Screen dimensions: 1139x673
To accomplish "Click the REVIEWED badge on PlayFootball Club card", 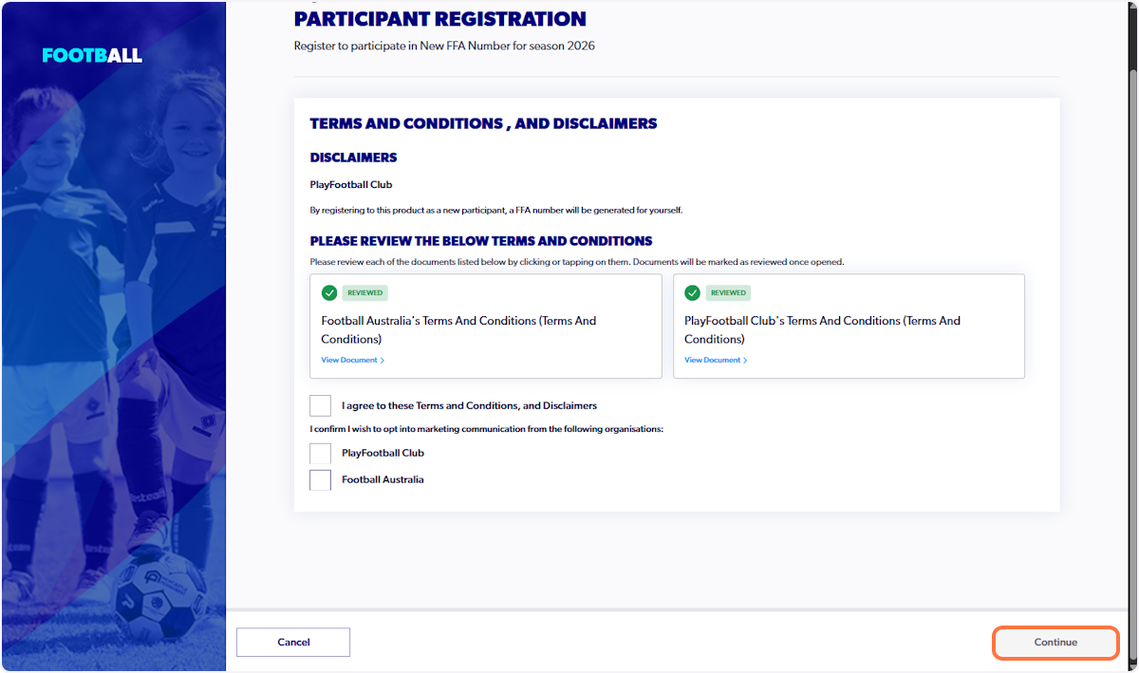I will pos(728,292).
